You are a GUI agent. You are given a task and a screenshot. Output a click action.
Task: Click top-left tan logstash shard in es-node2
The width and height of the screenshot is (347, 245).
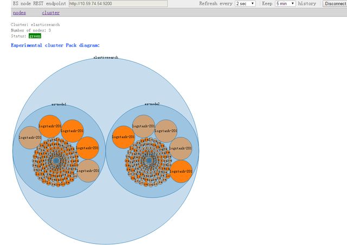click(143, 126)
